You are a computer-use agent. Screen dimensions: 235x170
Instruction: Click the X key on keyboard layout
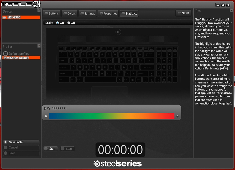coord(83,74)
